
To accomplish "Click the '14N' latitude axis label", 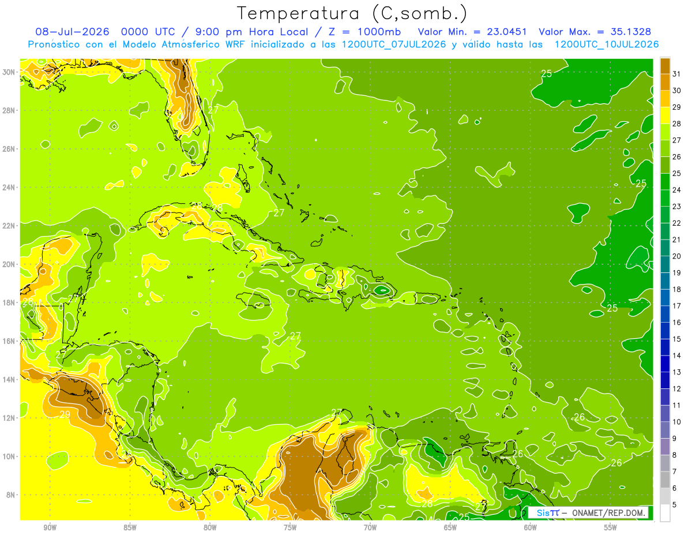I will (9, 379).
